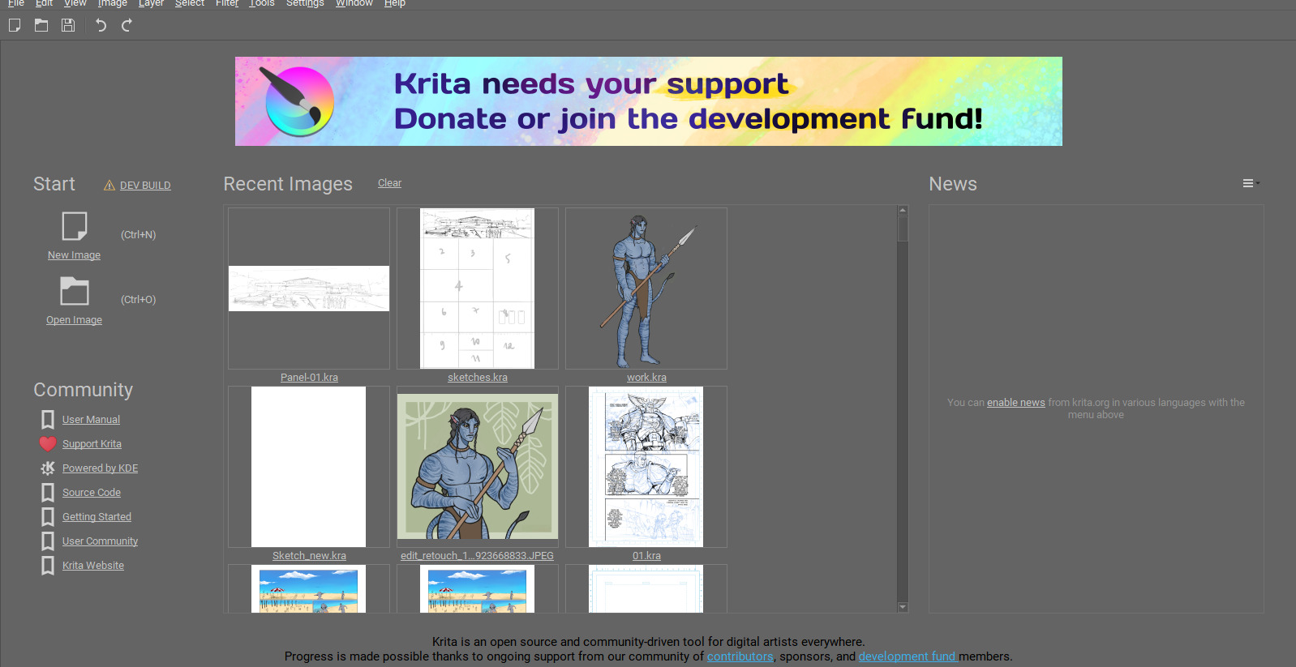Open the Powered by KDE link

tap(100, 468)
